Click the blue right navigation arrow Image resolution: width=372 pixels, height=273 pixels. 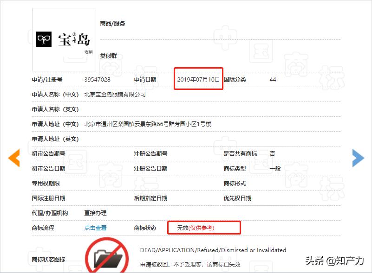[358, 158]
